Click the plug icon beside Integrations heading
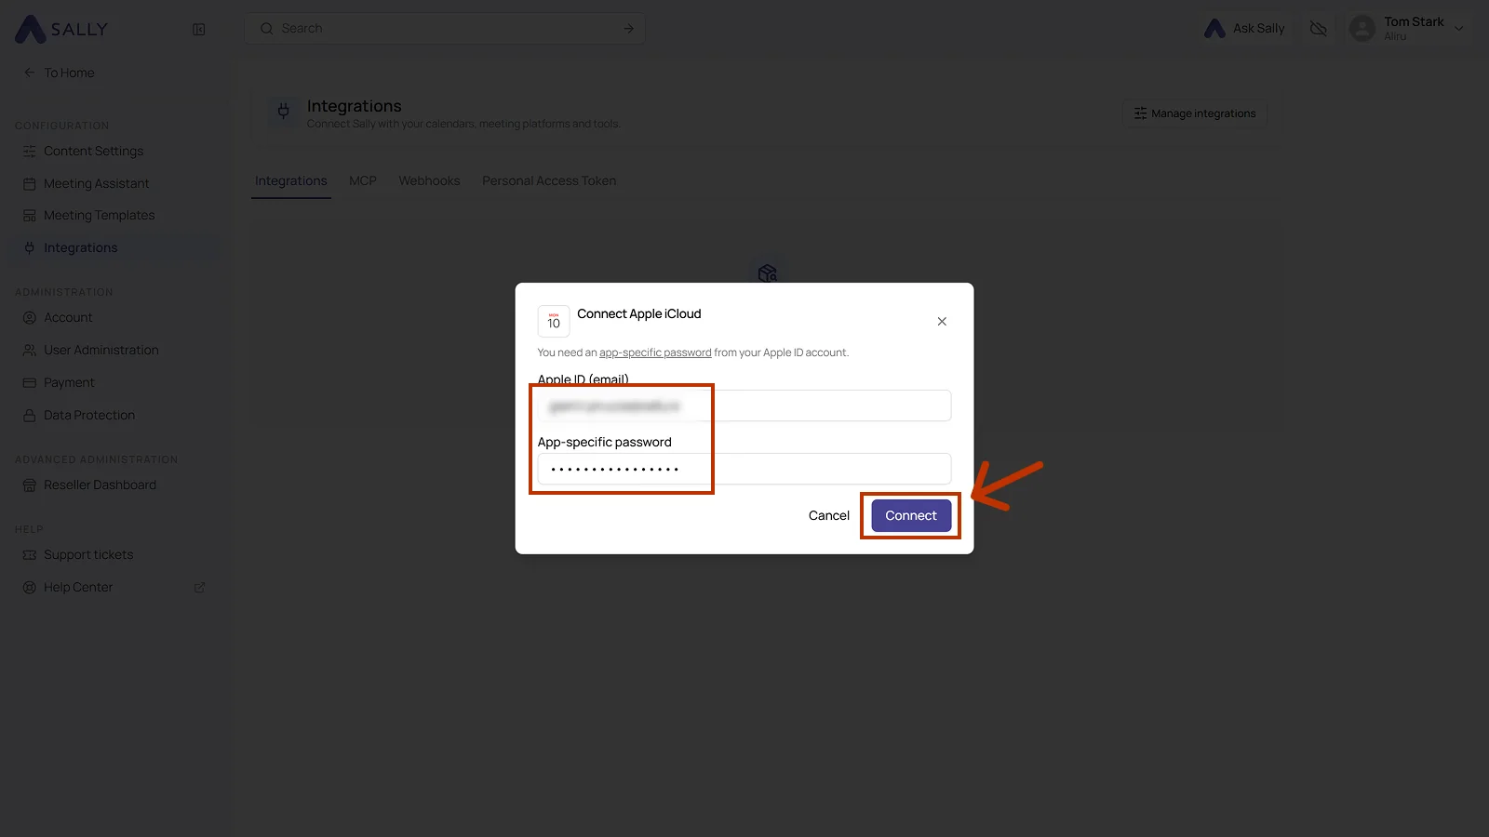Image resolution: width=1489 pixels, height=837 pixels. tap(284, 112)
